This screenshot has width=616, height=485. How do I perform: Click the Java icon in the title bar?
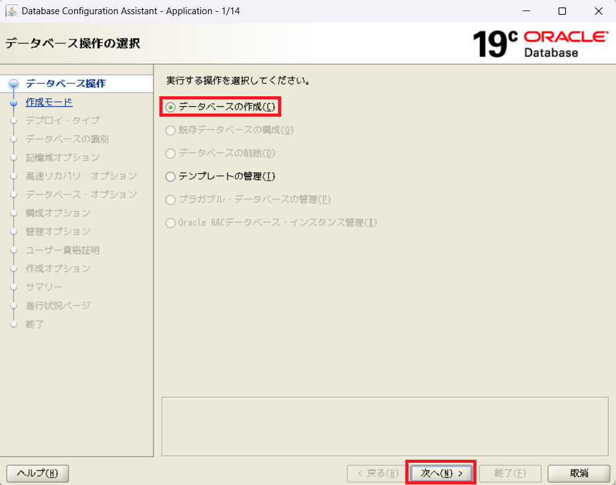pos(11,11)
